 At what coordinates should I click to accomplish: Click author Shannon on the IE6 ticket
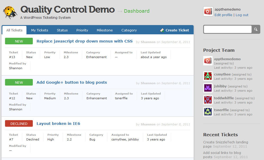148,124
